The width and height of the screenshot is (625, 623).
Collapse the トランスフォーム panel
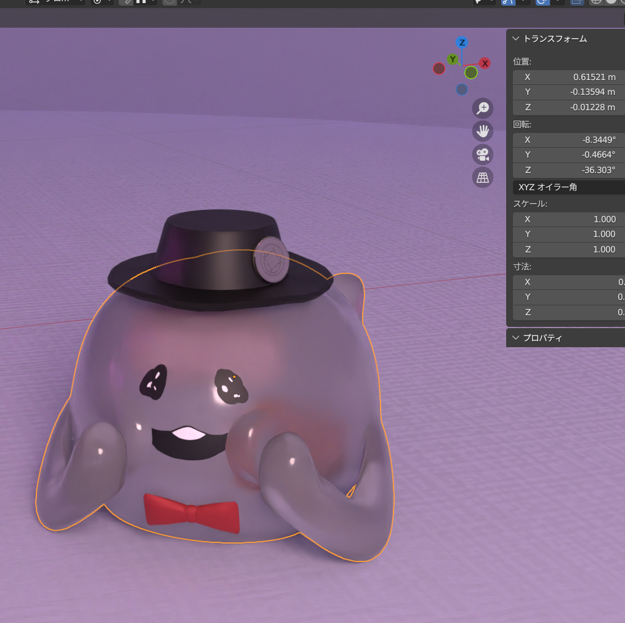[x=516, y=39]
